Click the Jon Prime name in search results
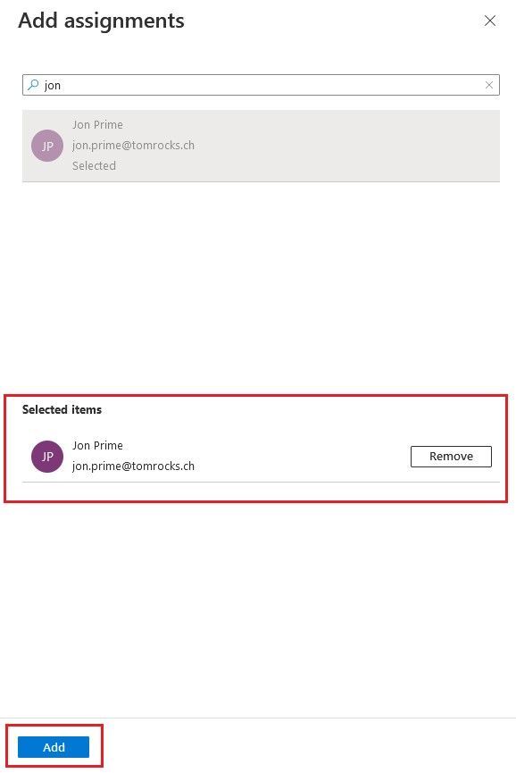The width and height of the screenshot is (516, 773). click(97, 125)
